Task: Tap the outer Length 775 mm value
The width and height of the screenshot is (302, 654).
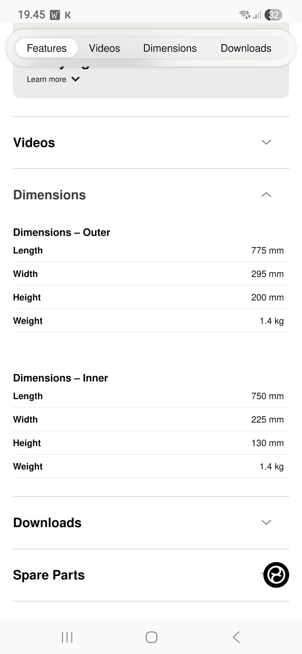Action: click(267, 250)
